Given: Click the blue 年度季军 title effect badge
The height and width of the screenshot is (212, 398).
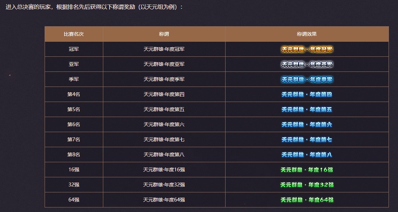Looking at the screenshot, I should point(307,80).
